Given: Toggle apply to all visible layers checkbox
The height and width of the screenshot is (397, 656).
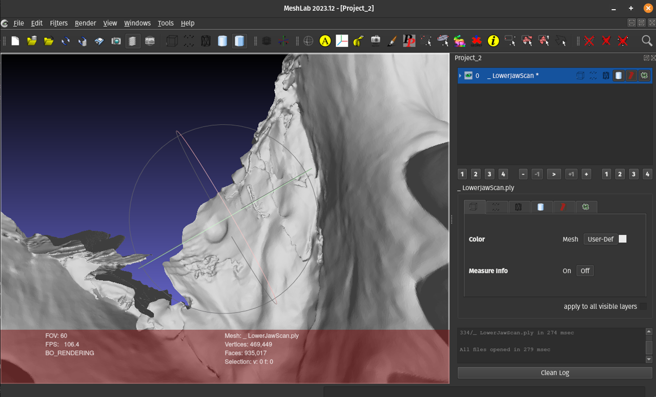Looking at the screenshot, I should (643, 306).
